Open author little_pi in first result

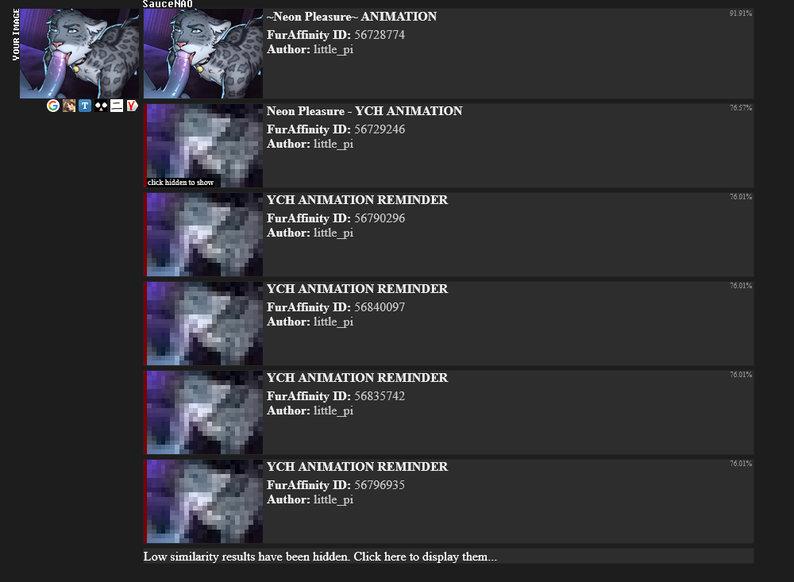[x=333, y=50]
